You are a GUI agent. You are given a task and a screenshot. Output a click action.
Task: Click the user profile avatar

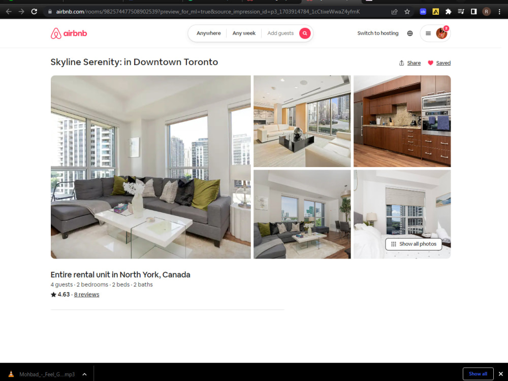441,33
